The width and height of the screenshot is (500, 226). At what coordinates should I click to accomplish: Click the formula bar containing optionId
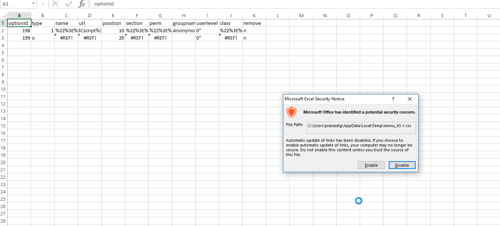pos(295,4)
